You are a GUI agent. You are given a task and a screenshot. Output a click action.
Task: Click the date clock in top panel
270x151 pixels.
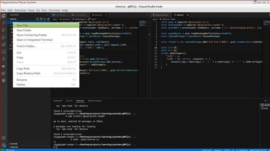click(x=263, y=3)
